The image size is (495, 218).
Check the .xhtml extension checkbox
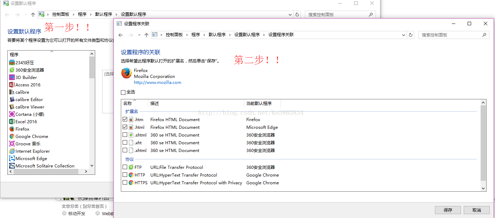click(125, 150)
